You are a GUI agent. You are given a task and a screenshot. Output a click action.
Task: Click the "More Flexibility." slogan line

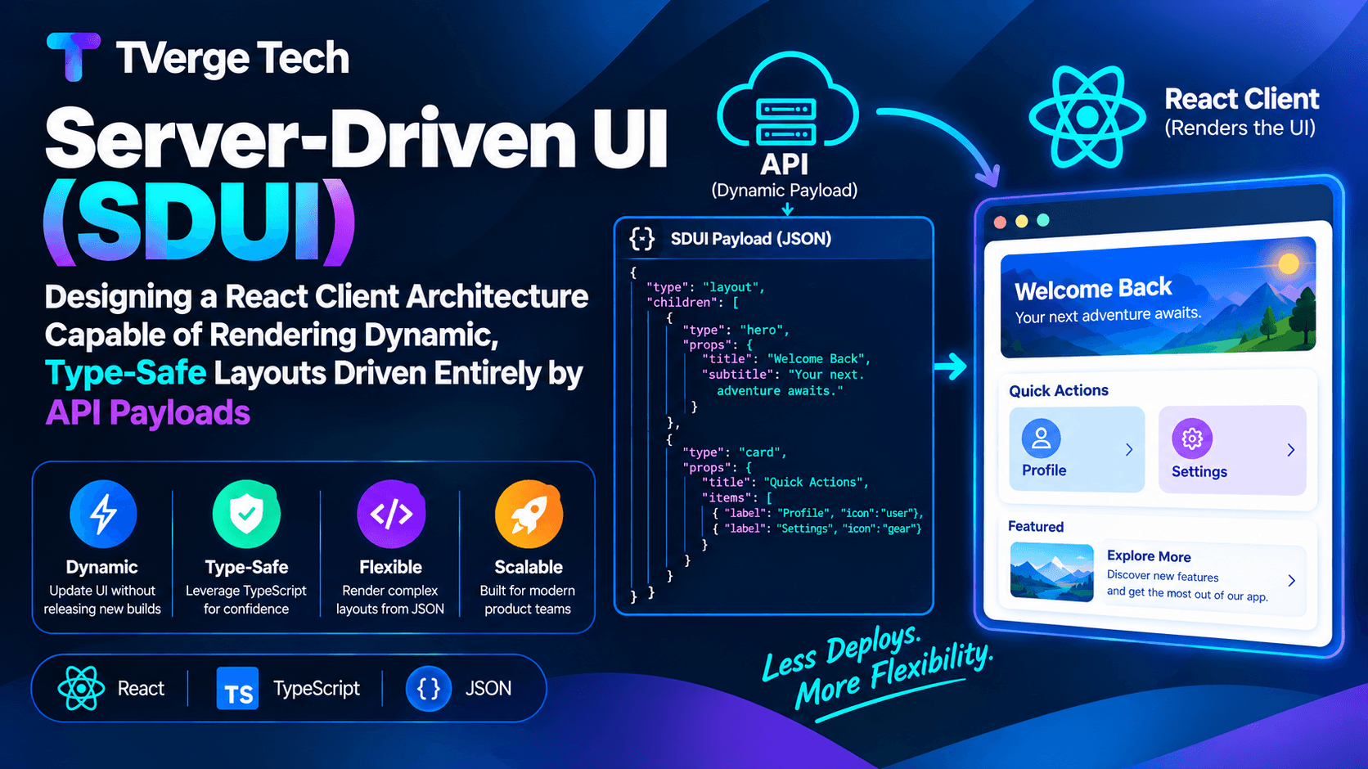click(x=894, y=677)
